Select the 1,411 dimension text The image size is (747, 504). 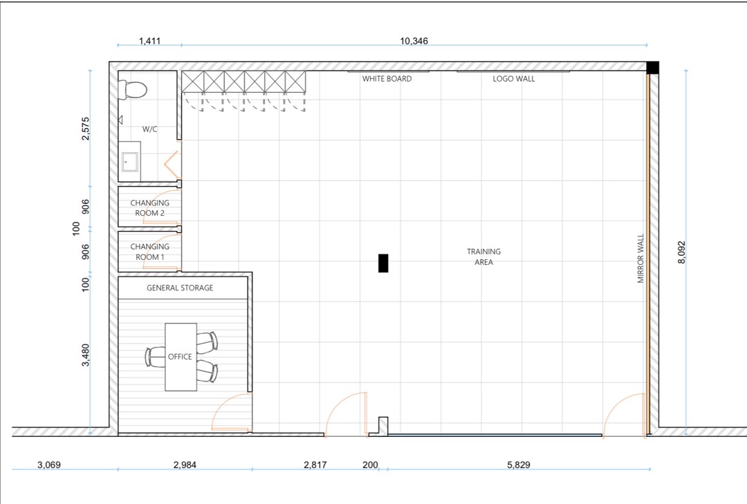149,41
